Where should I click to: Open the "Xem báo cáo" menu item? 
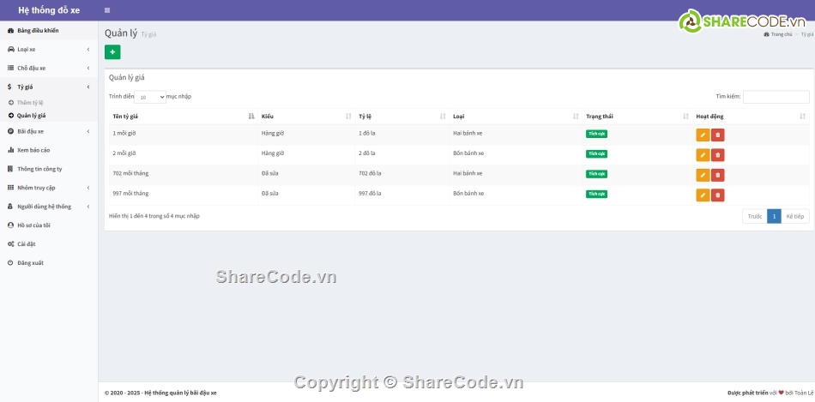point(49,150)
